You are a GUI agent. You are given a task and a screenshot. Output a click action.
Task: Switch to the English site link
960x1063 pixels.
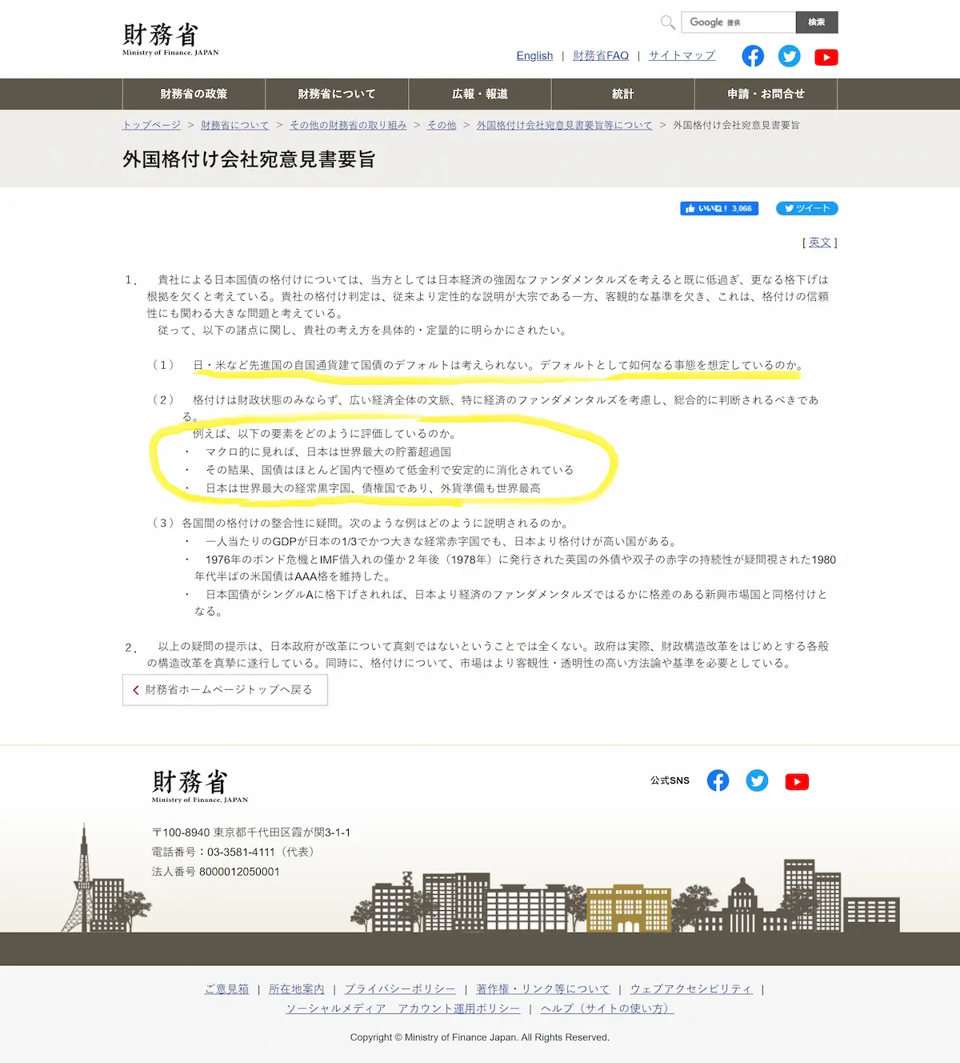534,55
